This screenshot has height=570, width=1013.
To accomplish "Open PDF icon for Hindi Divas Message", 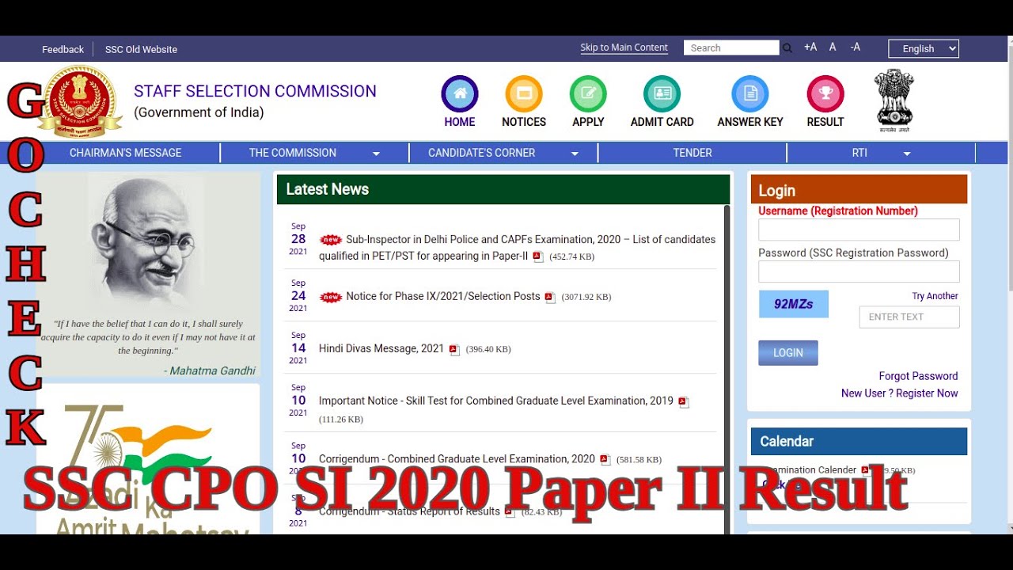I will click(454, 350).
